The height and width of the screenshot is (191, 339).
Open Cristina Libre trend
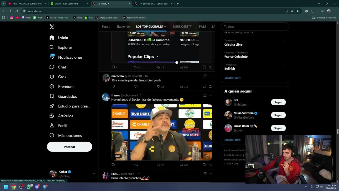click(233, 45)
